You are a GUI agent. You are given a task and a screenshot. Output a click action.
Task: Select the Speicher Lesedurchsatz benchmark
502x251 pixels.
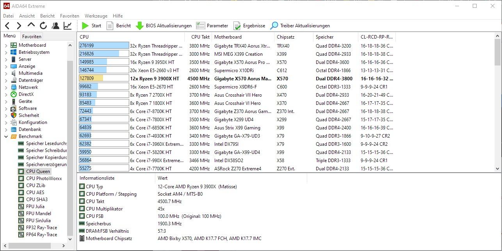43,143
